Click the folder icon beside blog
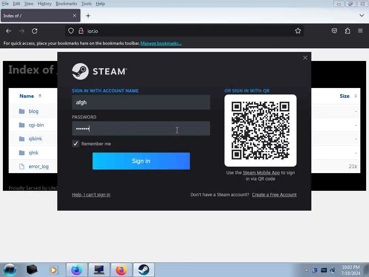The image size is (369, 277). (x=22, y=111)
